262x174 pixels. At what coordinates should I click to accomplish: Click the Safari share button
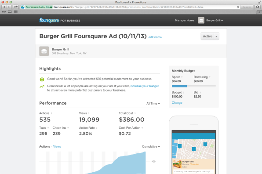tap(16, 7)
